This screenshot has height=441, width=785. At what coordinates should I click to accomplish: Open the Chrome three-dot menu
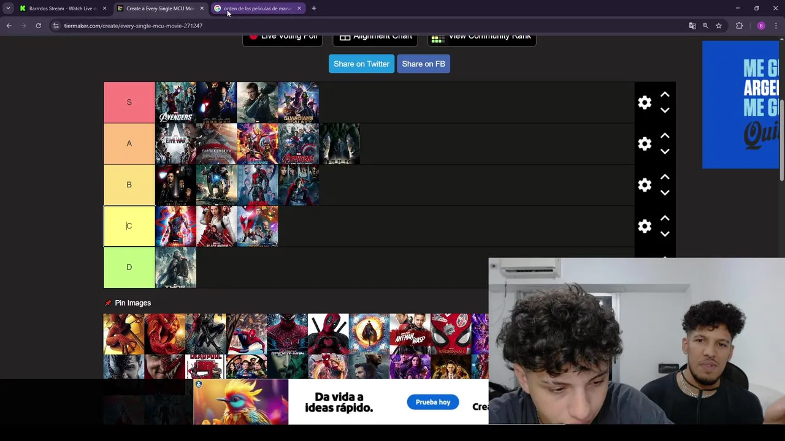pos(776,26)
